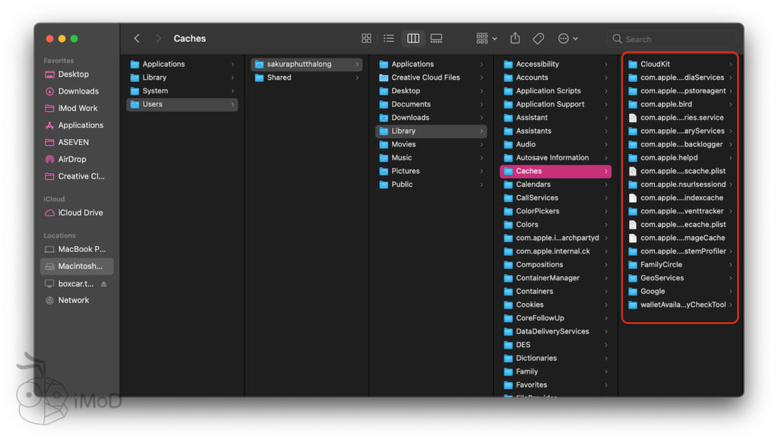Viewport: 778px width, 442px height.
Task: Open the Google cache folder
Action: point(653,292)
